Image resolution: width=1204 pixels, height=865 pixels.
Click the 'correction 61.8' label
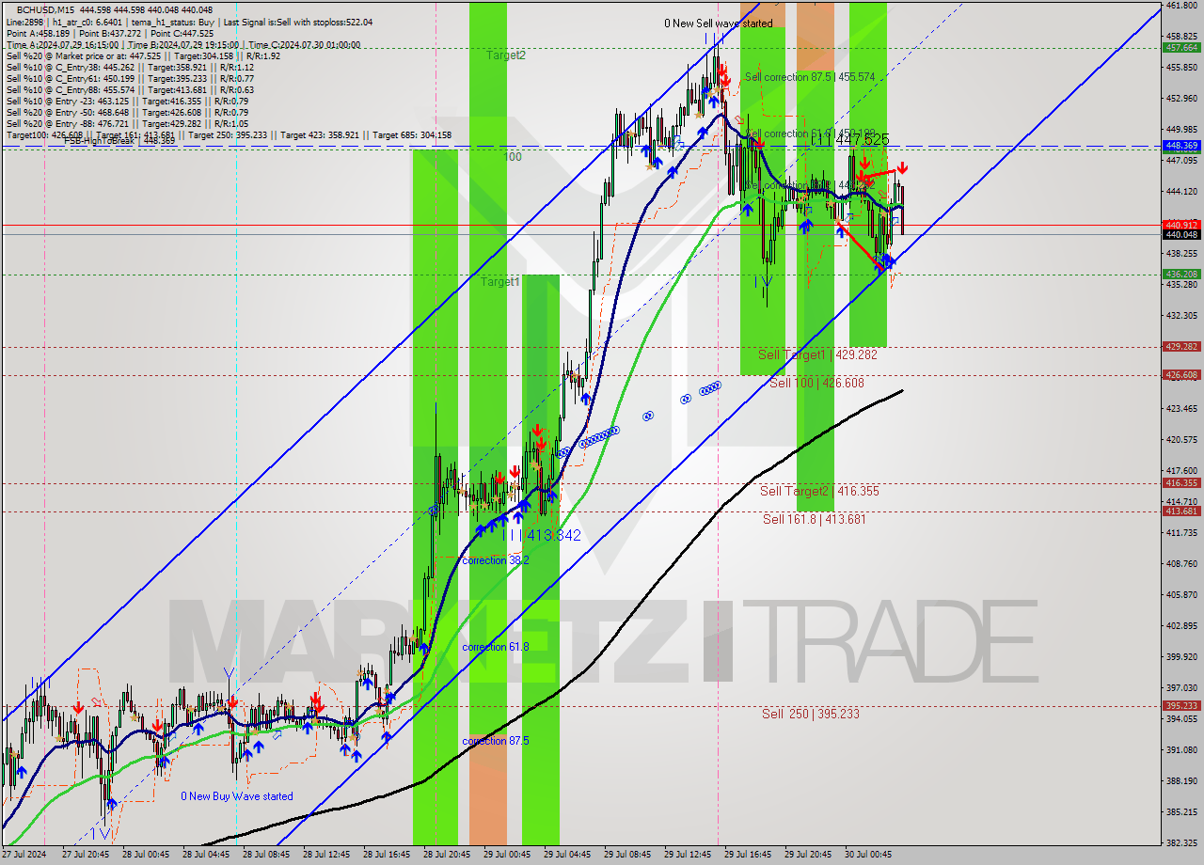tap(496, 647)
